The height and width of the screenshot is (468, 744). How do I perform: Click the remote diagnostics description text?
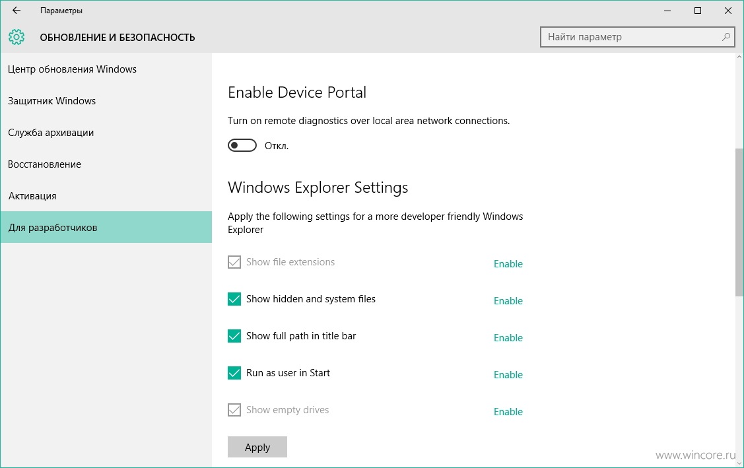pyautogui.click(x=368, y=121)
